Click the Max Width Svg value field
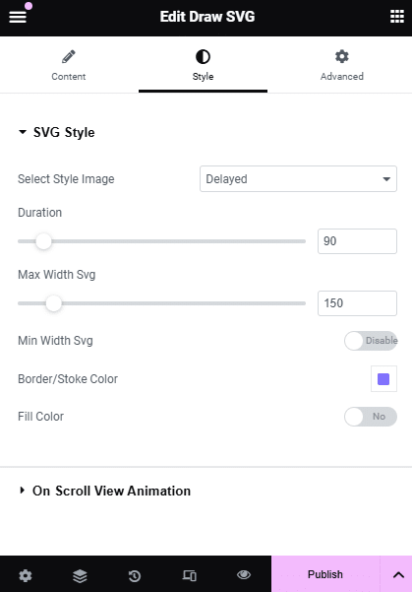The image size is (412, 592). [357, 303]
